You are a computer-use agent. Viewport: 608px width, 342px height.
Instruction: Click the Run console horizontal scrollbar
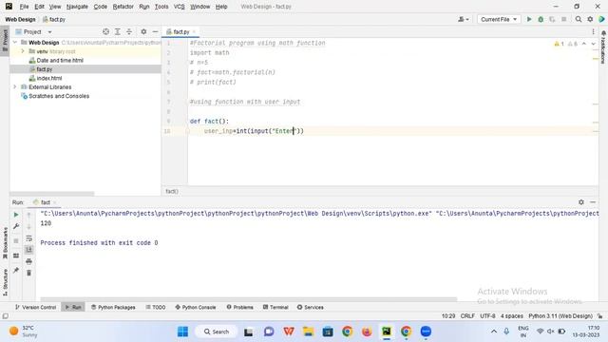[x=249, y=299]
